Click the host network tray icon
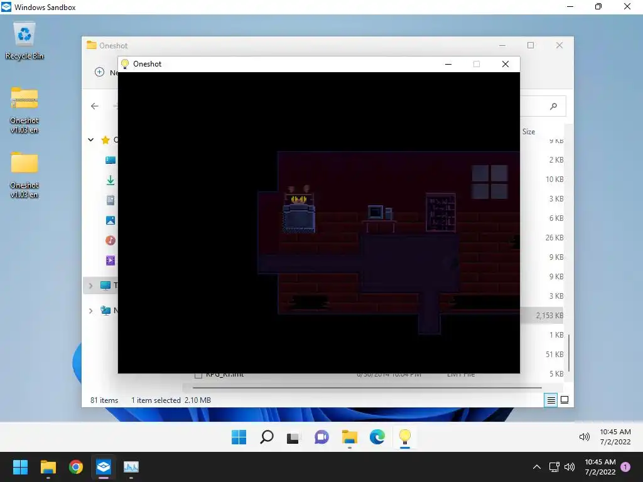This screenshot has height=482, width=643. pos(554,467)
